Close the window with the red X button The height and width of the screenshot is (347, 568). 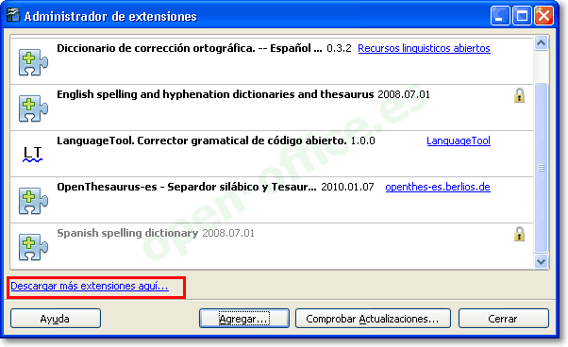point(543,16)
